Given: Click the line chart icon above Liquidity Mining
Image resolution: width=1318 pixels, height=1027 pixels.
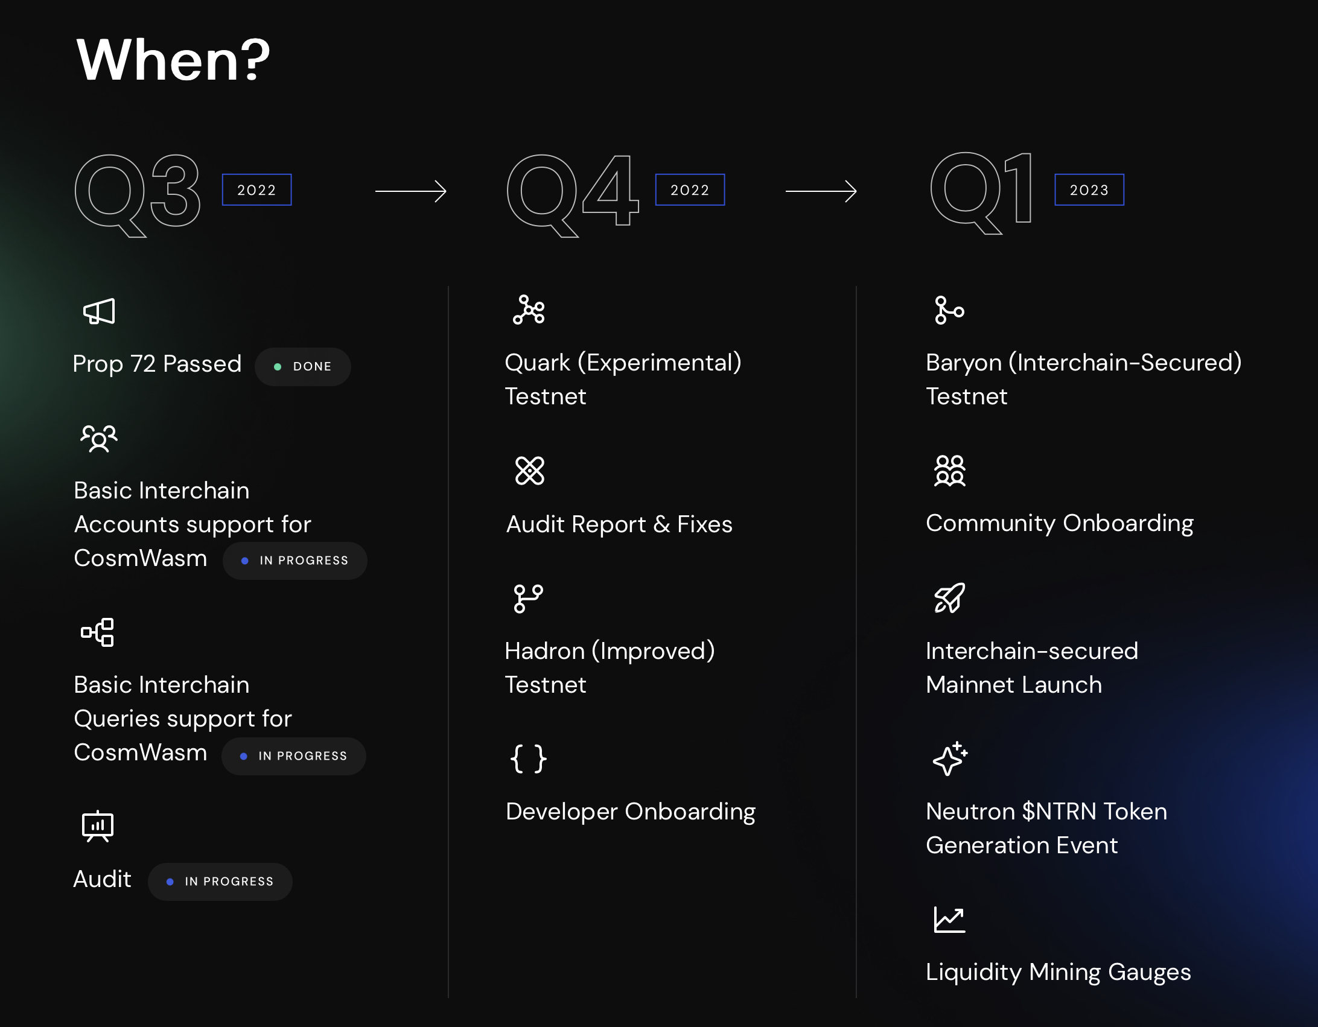Looking at the screenshot, I should (x=949, y=920).
